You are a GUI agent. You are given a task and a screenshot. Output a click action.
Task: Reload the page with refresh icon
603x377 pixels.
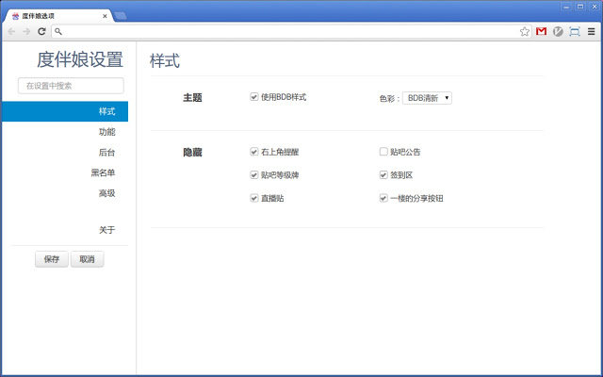point(41,31)
